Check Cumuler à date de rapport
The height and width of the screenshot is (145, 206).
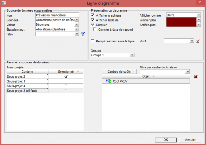point(95,29)
